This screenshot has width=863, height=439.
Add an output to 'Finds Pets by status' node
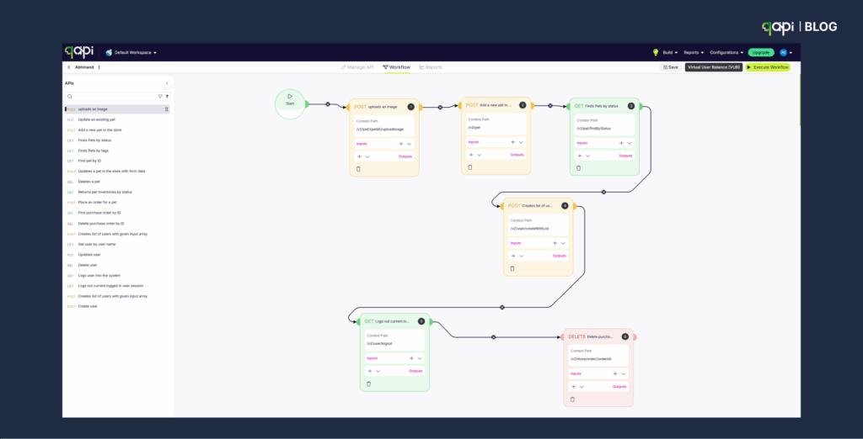[x=580, y=156]
